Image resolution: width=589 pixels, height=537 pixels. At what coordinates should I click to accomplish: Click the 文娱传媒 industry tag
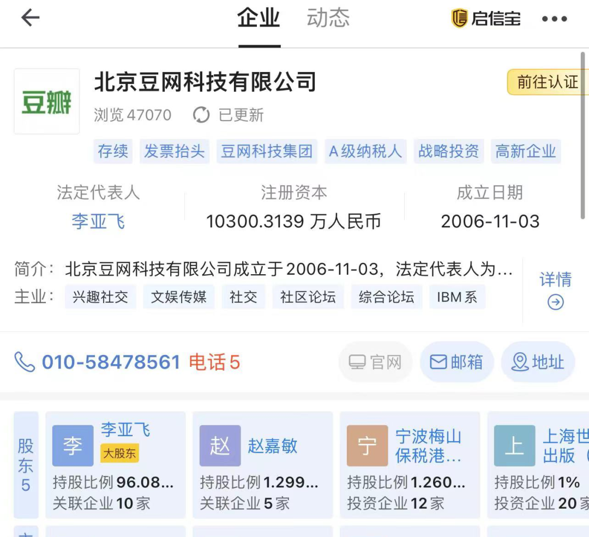pyautogui.click(x=179, y=297)
